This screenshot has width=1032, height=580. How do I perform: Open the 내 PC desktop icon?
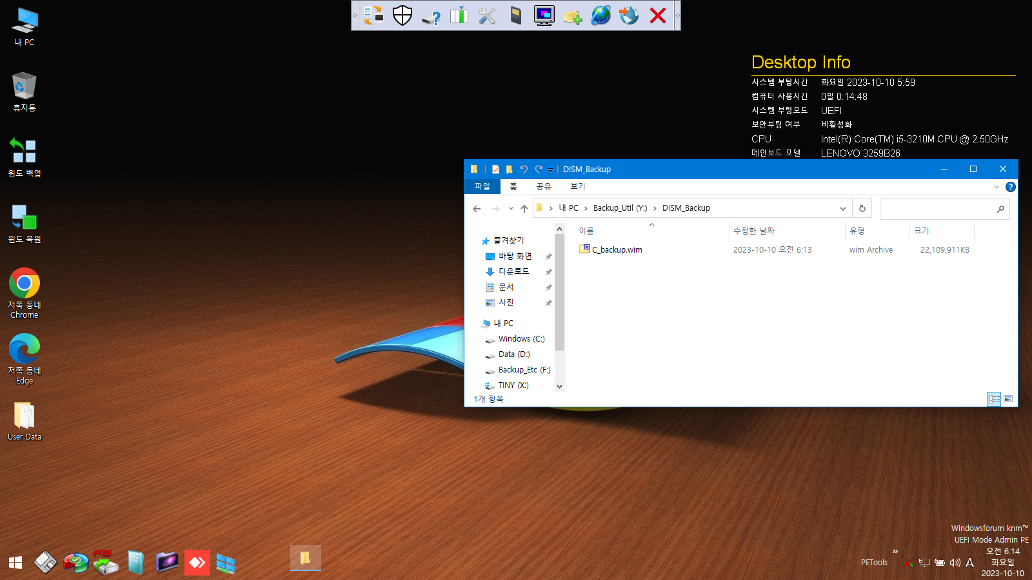(25, 27)
